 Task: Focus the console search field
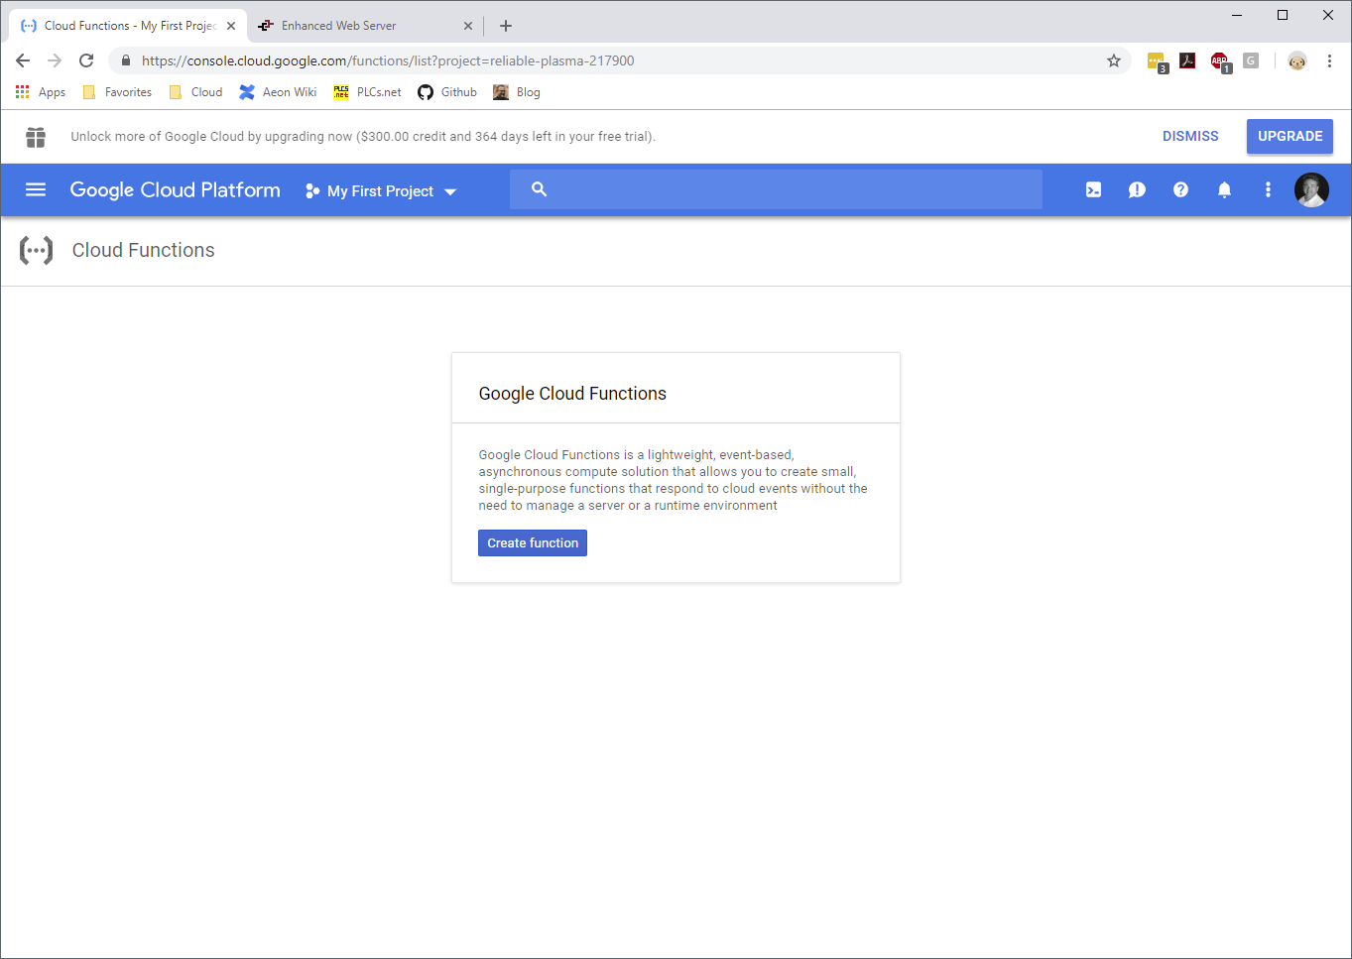click(x=776, y=188)
